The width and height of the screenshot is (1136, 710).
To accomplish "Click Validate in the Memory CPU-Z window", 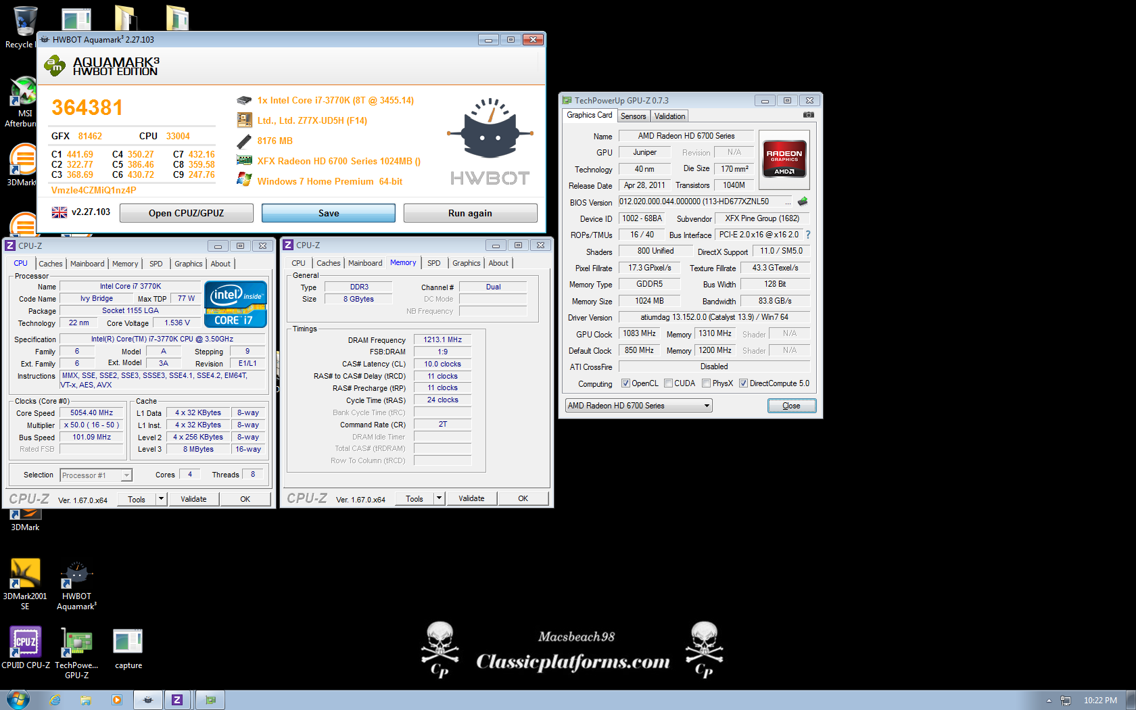I will tap(471, 498).
